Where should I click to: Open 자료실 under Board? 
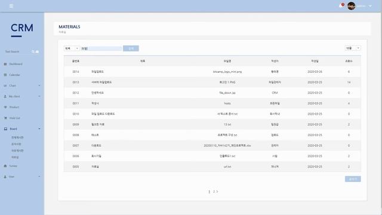[x=15, y=157]
